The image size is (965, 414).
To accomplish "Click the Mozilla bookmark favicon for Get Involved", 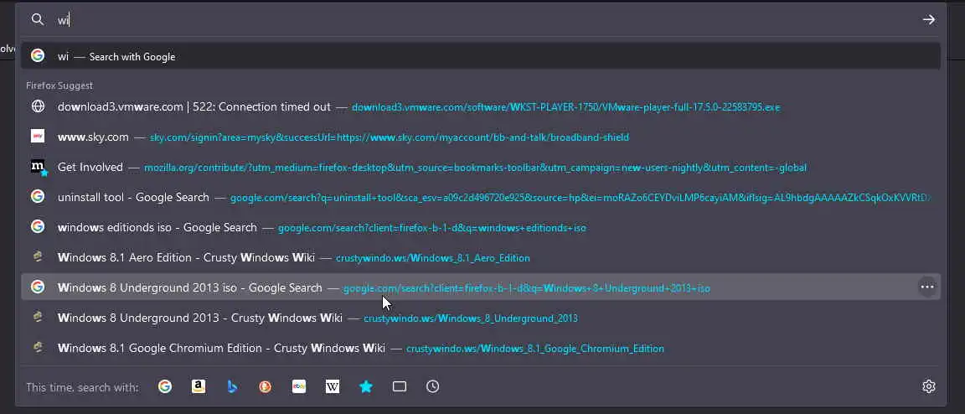I will click(39, 168).
